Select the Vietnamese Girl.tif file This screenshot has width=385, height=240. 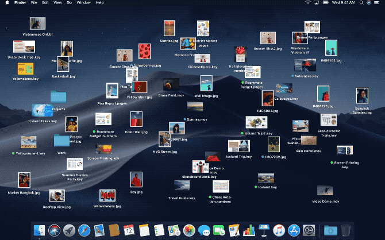coord(38,24)
